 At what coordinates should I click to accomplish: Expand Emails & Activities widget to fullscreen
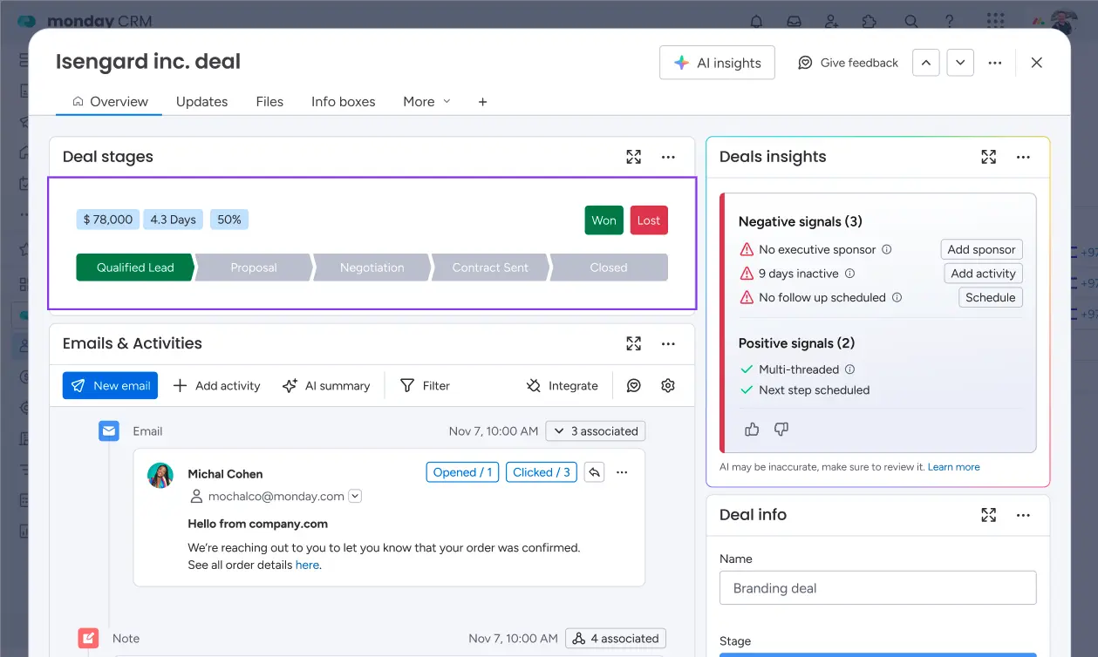pyautogui.click(x=634, y=343)
